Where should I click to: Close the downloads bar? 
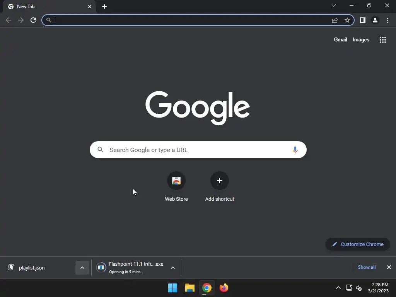tap(389, 267)
